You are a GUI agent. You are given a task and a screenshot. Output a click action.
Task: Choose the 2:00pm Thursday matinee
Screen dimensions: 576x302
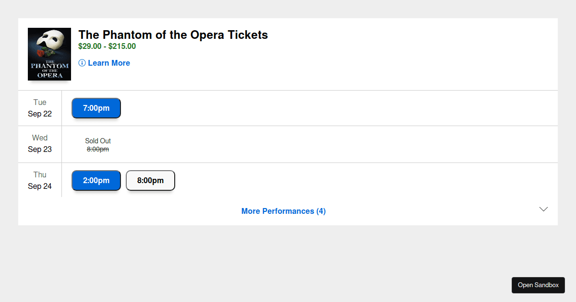[x=96, y=181]
